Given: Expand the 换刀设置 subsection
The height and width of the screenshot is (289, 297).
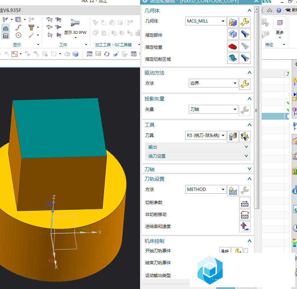Looking at the screenshot, I should tap(198, 156).
